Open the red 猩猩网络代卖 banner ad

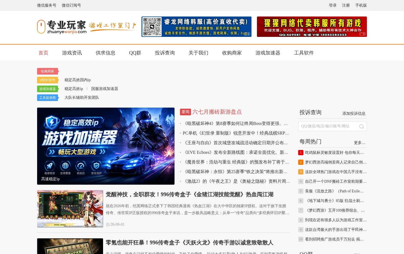[x=312, y=27]
